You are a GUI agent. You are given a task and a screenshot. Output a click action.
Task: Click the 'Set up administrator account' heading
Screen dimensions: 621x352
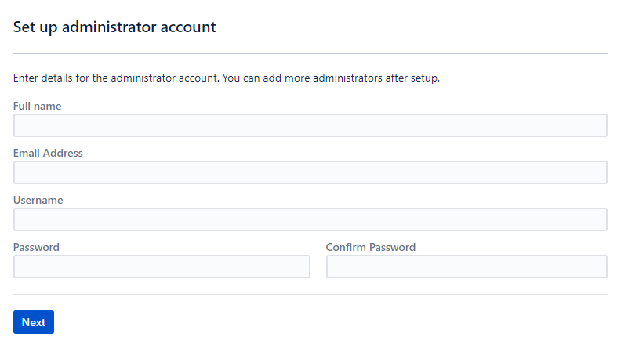pyautogui.click(x=114, y=27)
